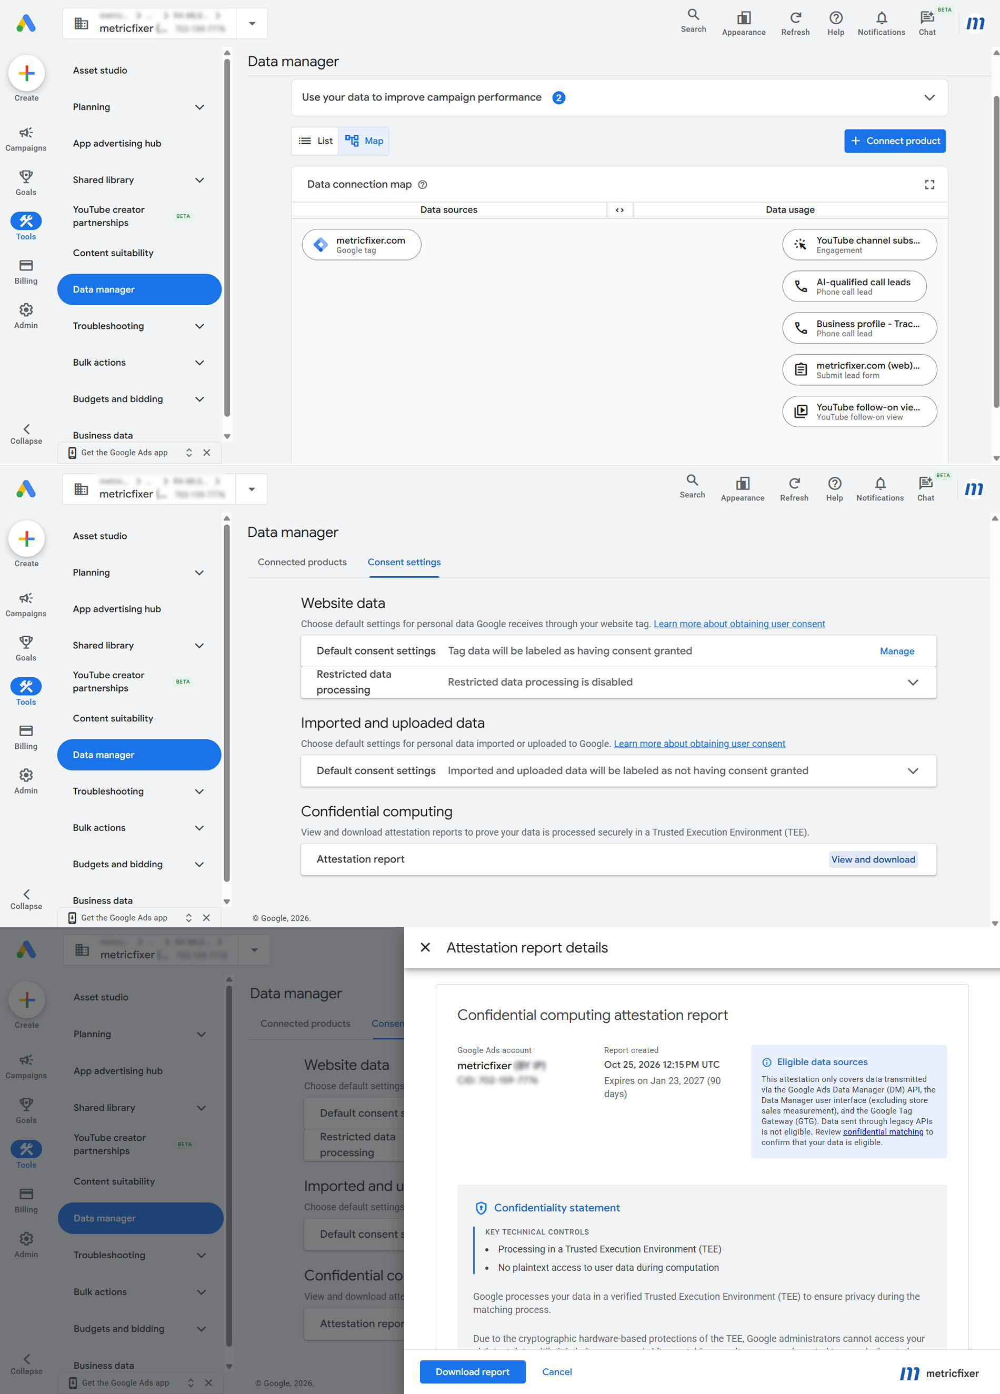Click the Data usage column header
Viewport: 1000px width, 1394px height.
790,210
